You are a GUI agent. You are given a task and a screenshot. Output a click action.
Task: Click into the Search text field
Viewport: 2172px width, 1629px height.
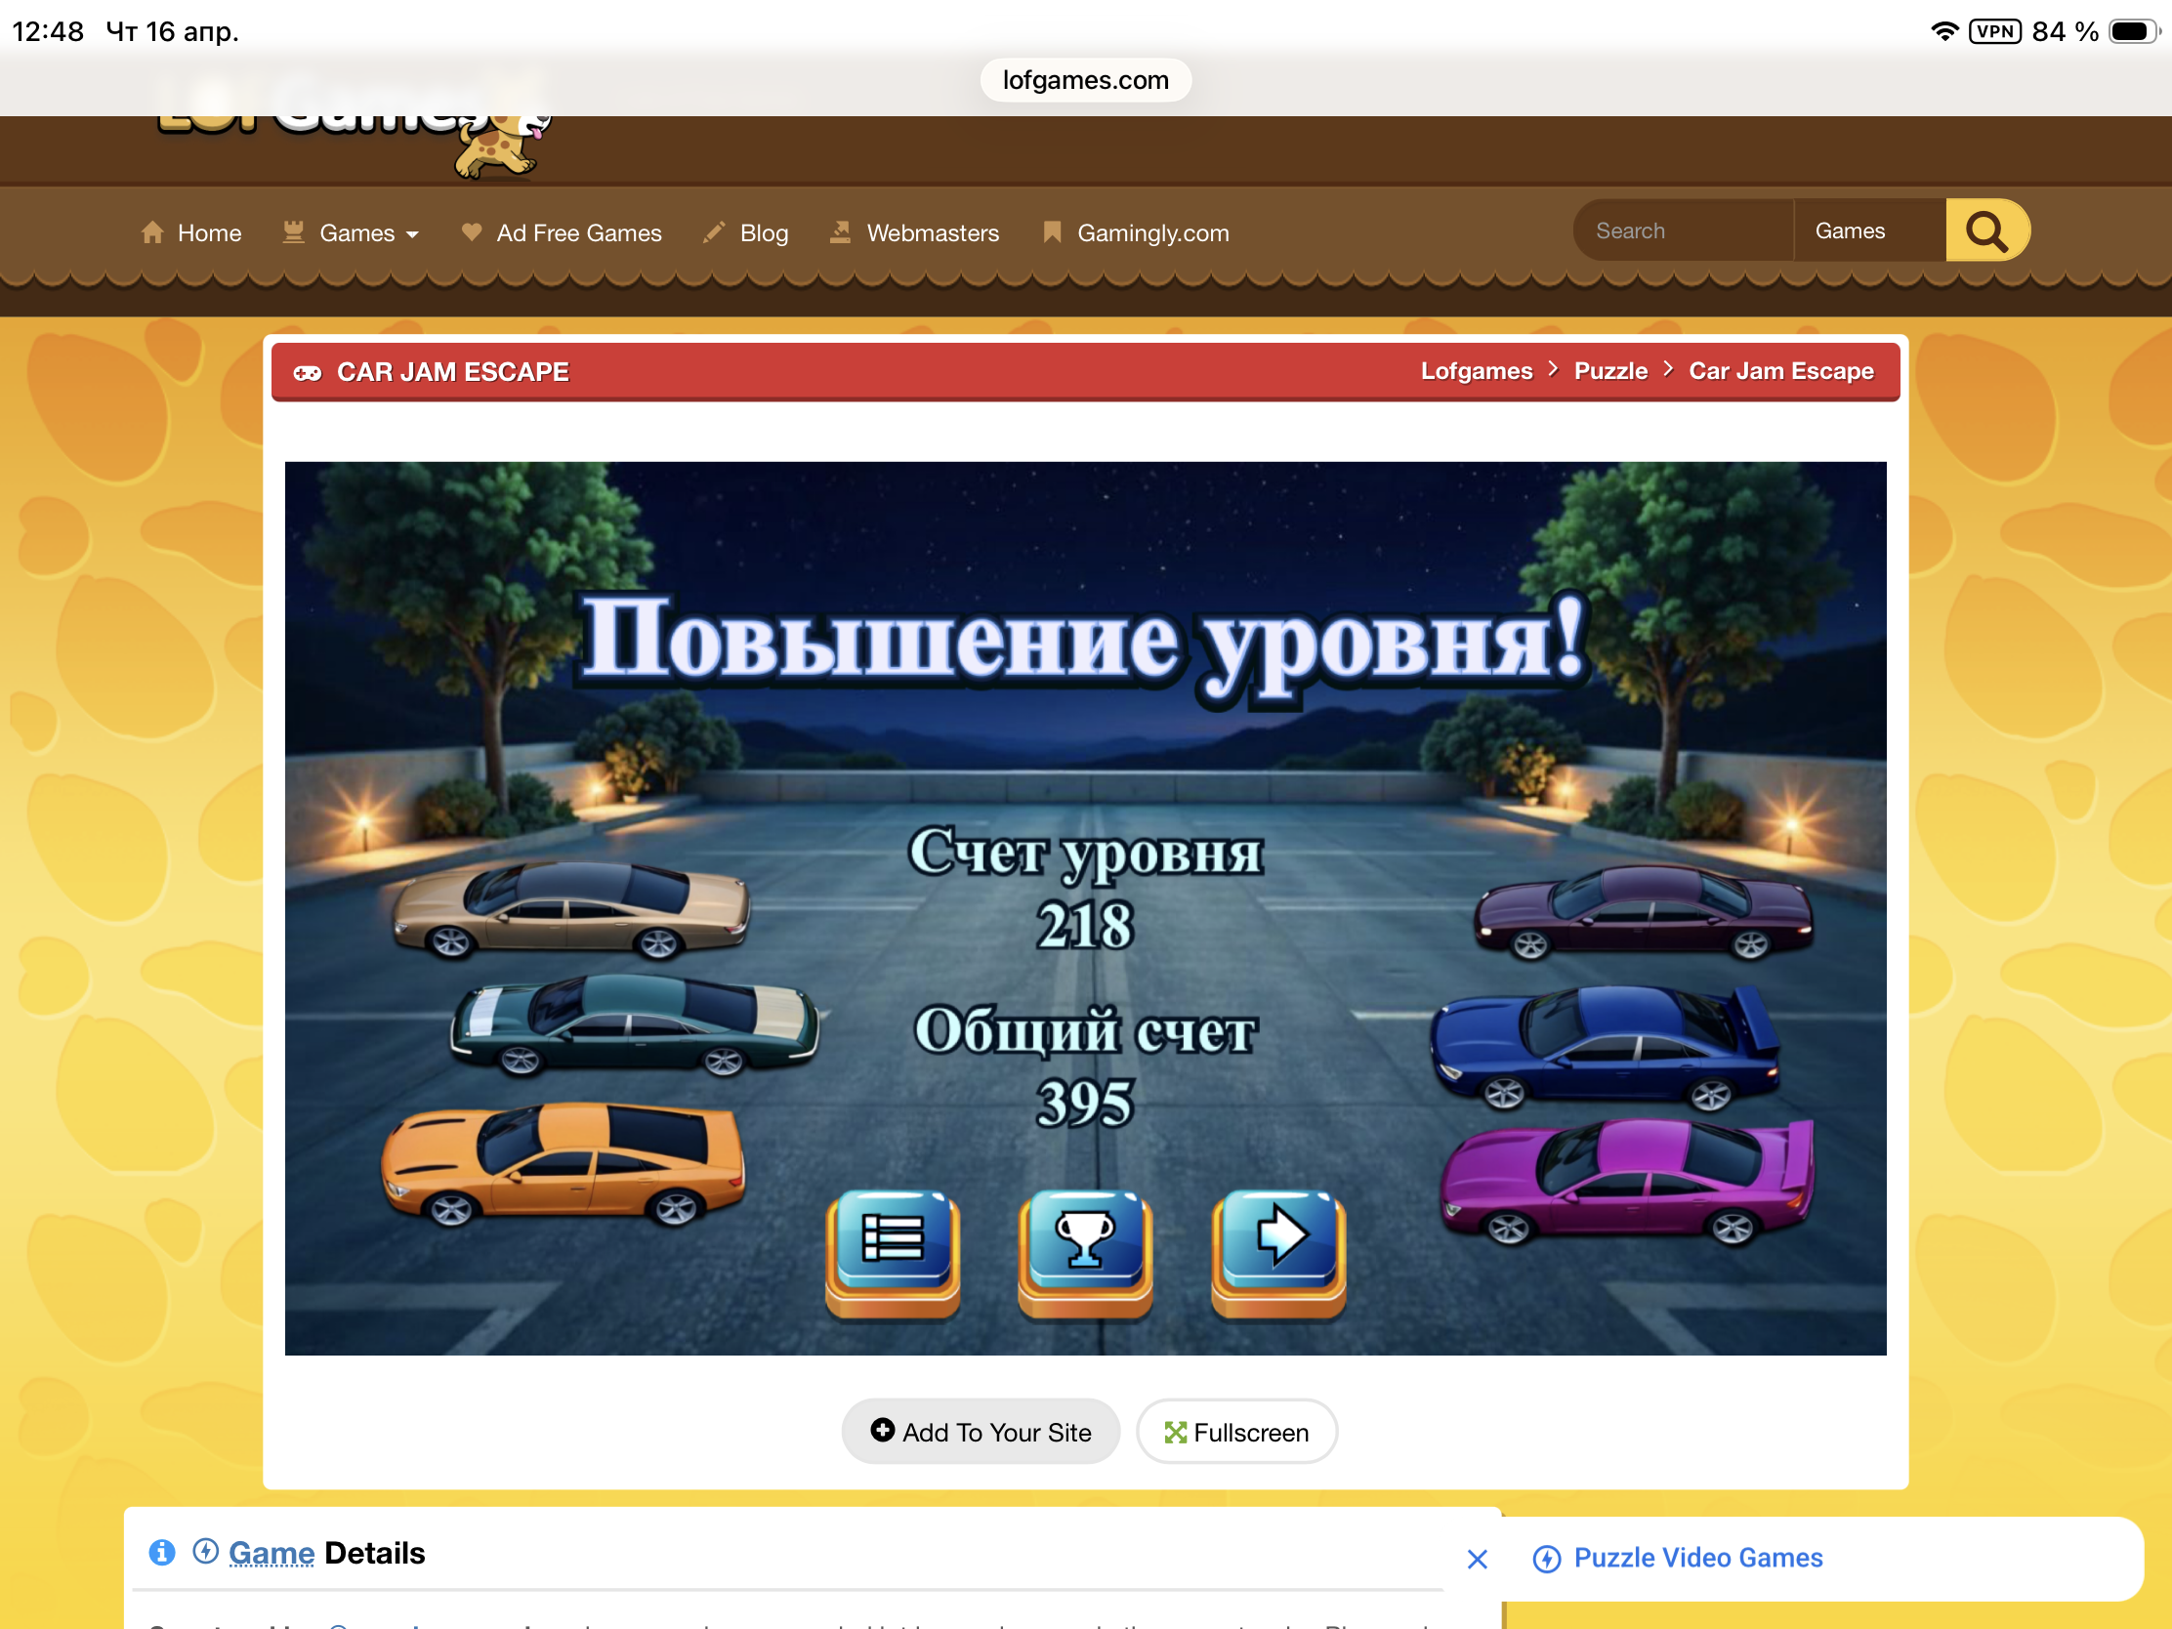[1683, 231]
